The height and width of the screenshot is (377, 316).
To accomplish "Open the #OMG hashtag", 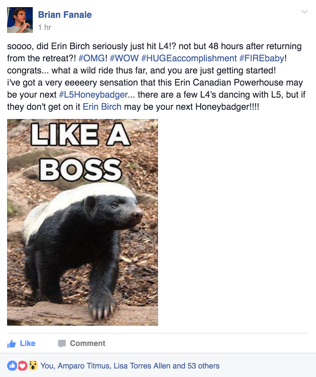I will pos(91,58).
